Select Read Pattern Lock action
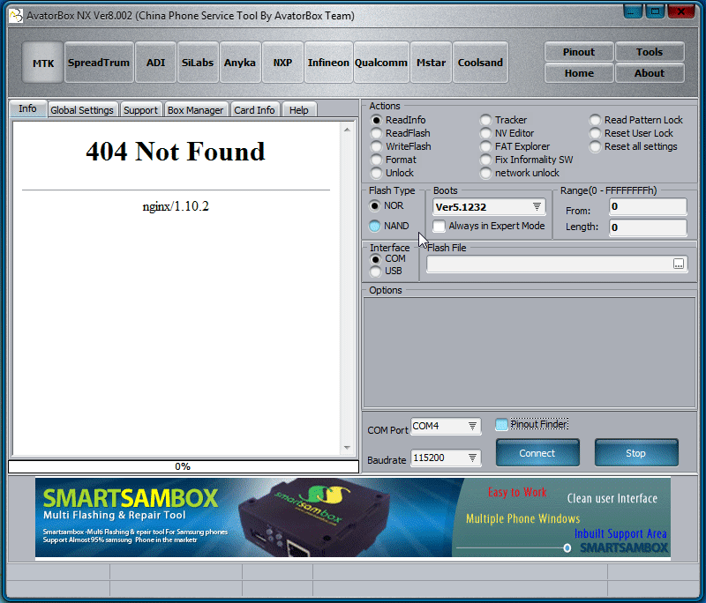The height and width of the screenshot is (603, 706). tap(595, 120)
